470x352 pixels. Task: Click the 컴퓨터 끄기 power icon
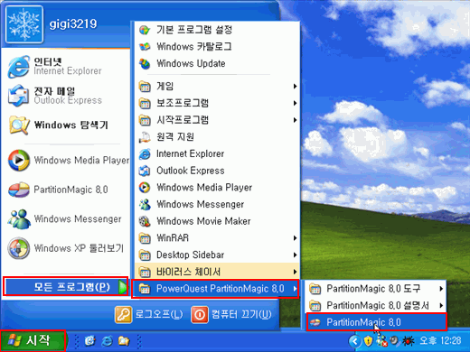tap(200, 315)
